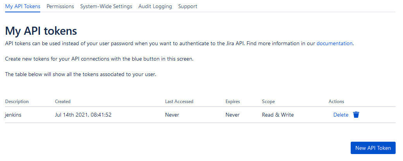Viewport: 403px width, 161px height.
Task: Click the Actions column header
Action: [336, 102]
